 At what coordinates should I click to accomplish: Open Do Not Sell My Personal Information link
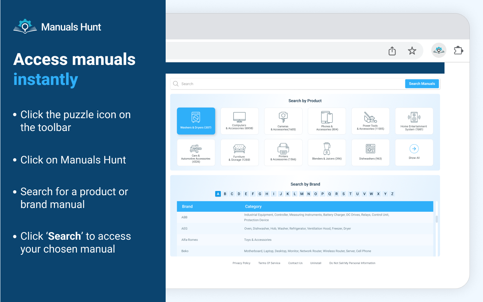coord(352,263)
